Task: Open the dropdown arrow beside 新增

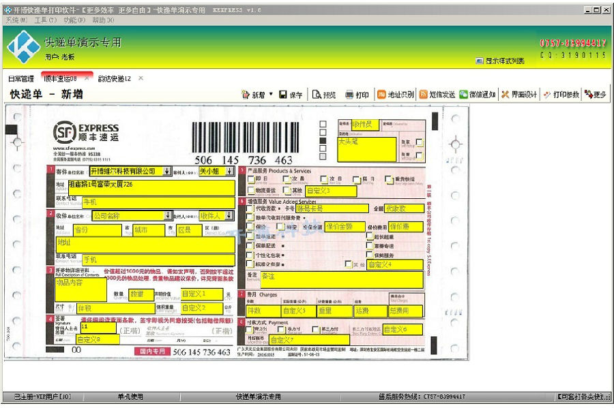Action: tap(271, 94)
